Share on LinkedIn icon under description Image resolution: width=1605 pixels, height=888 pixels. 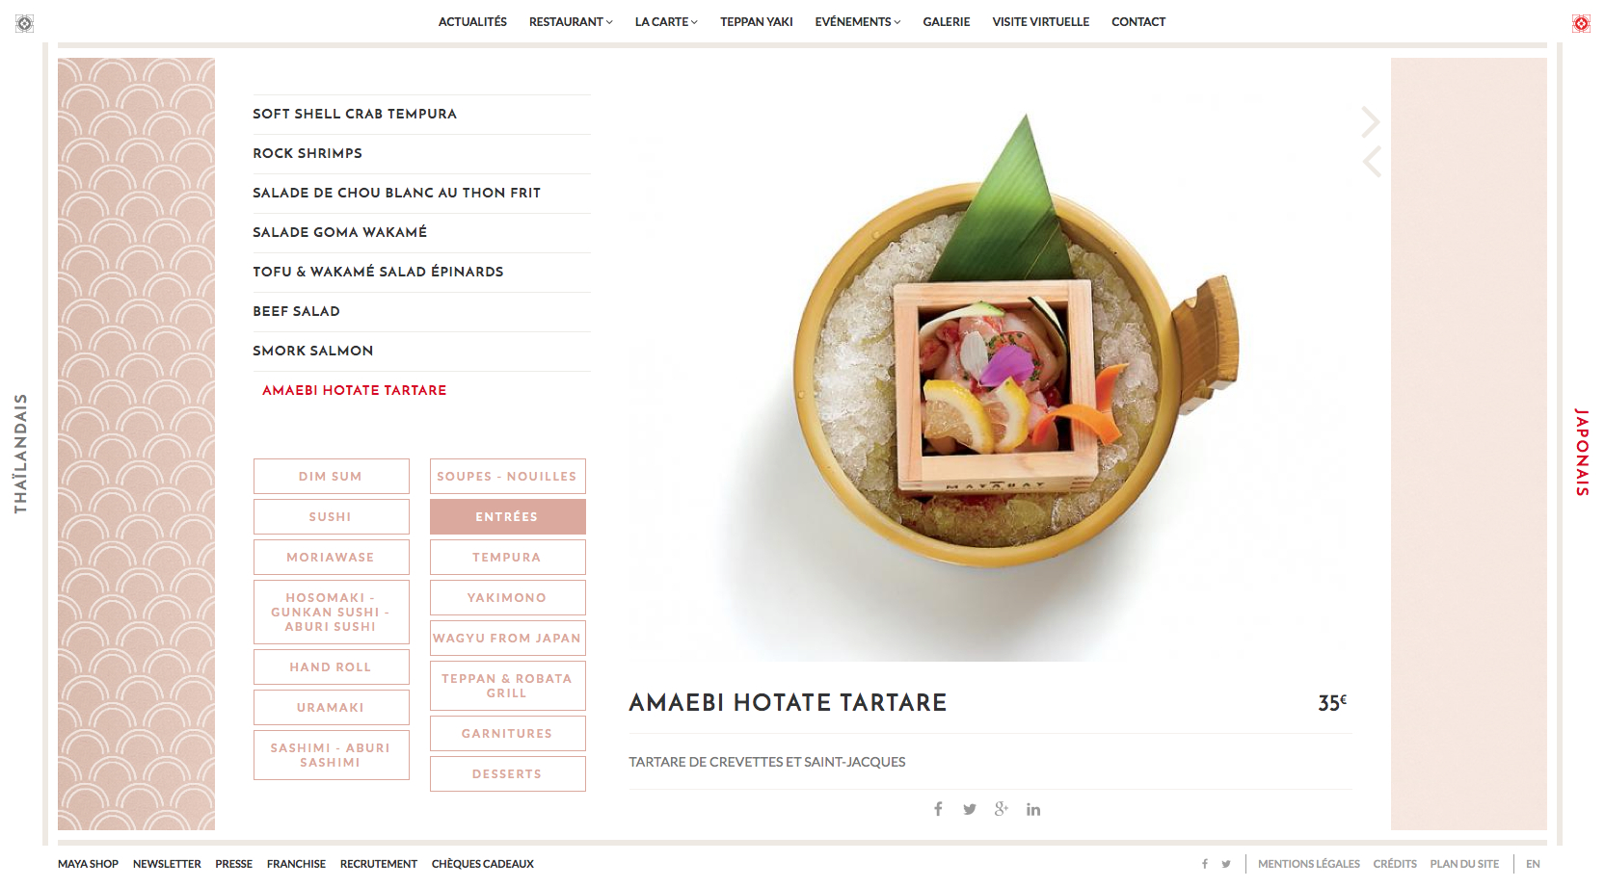1033,809
